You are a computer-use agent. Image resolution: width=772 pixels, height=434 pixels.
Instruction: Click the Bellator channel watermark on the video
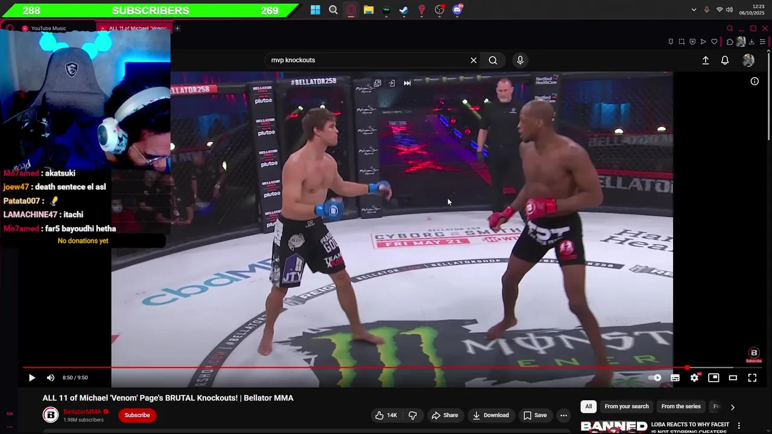coord(753,355)
